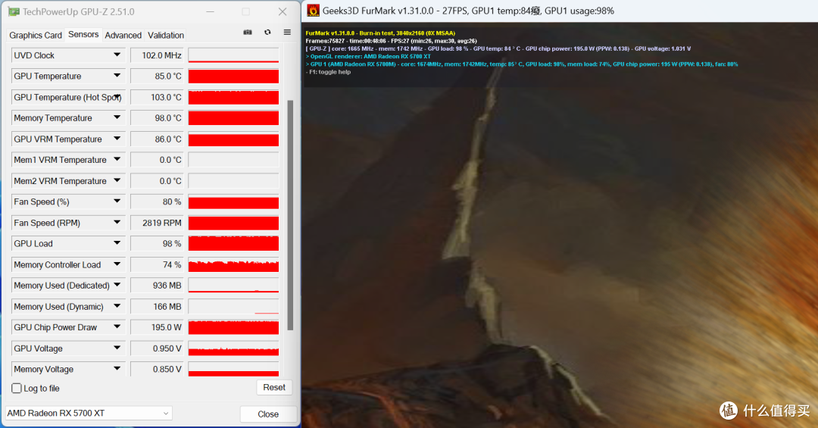Click the GPU-Z app icon in title bar
The image size is (818, 428).
13,11
